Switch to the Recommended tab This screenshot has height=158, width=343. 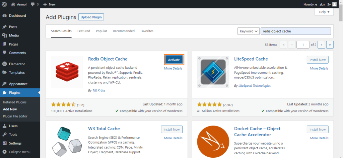[124, 31]
